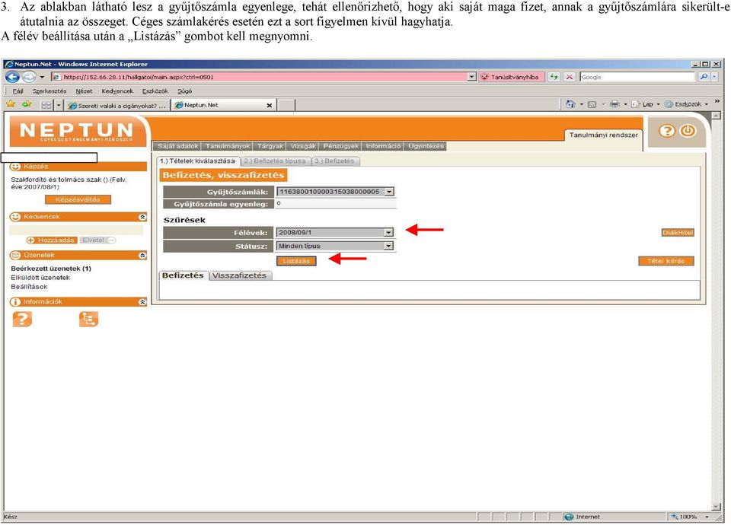The width and height of the screenshot is (731, 525).
Task: Switch to the Szereti valaki browser tab
Action: (x=117, y=105)
